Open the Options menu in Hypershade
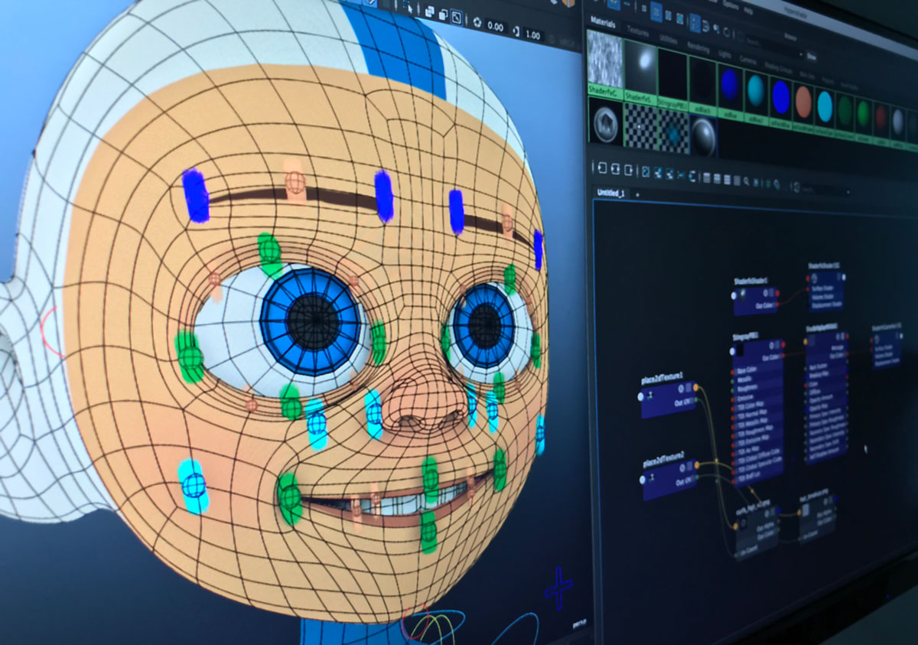The image size is (918, 645). click(x=731, y=6)
